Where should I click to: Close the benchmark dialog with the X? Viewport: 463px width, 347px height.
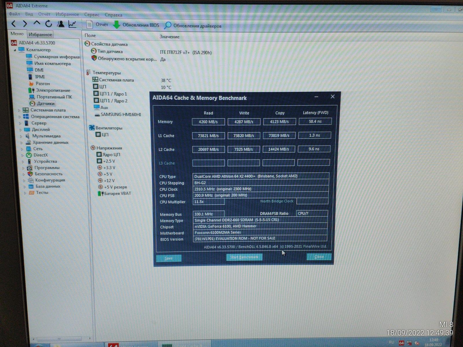point(332,97)
